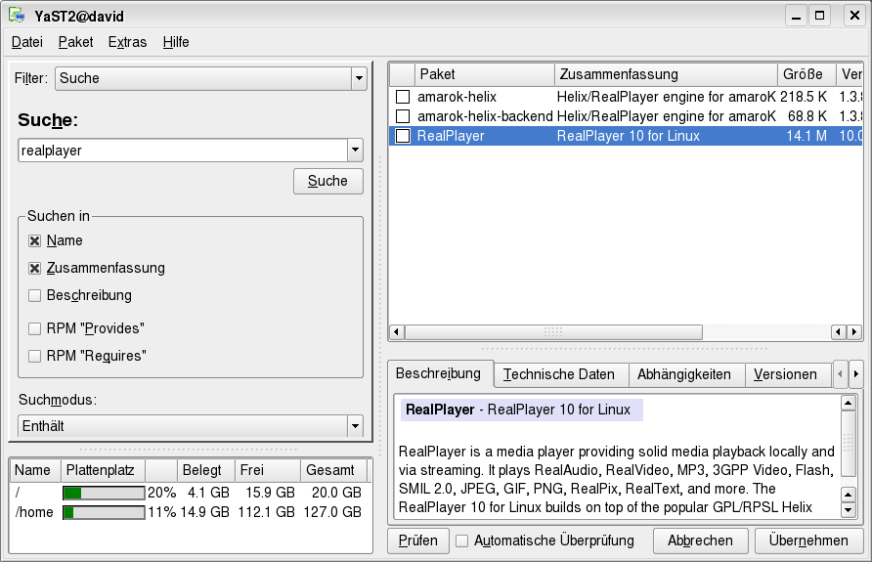
Task: Sort by the Zusammenfassung column header
Action: point(666,74)
